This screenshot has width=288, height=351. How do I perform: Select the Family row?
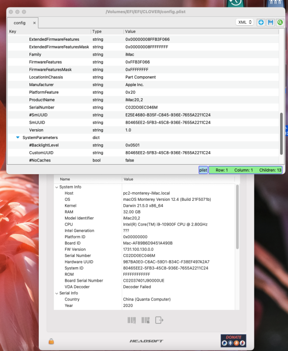tap(143, 55)
